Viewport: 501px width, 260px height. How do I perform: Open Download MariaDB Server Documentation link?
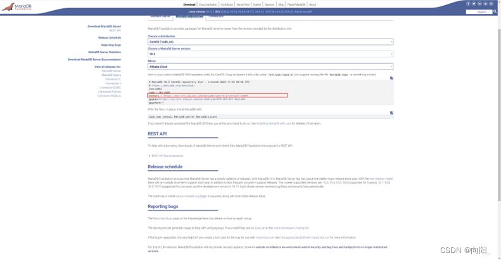click(94, 59)
